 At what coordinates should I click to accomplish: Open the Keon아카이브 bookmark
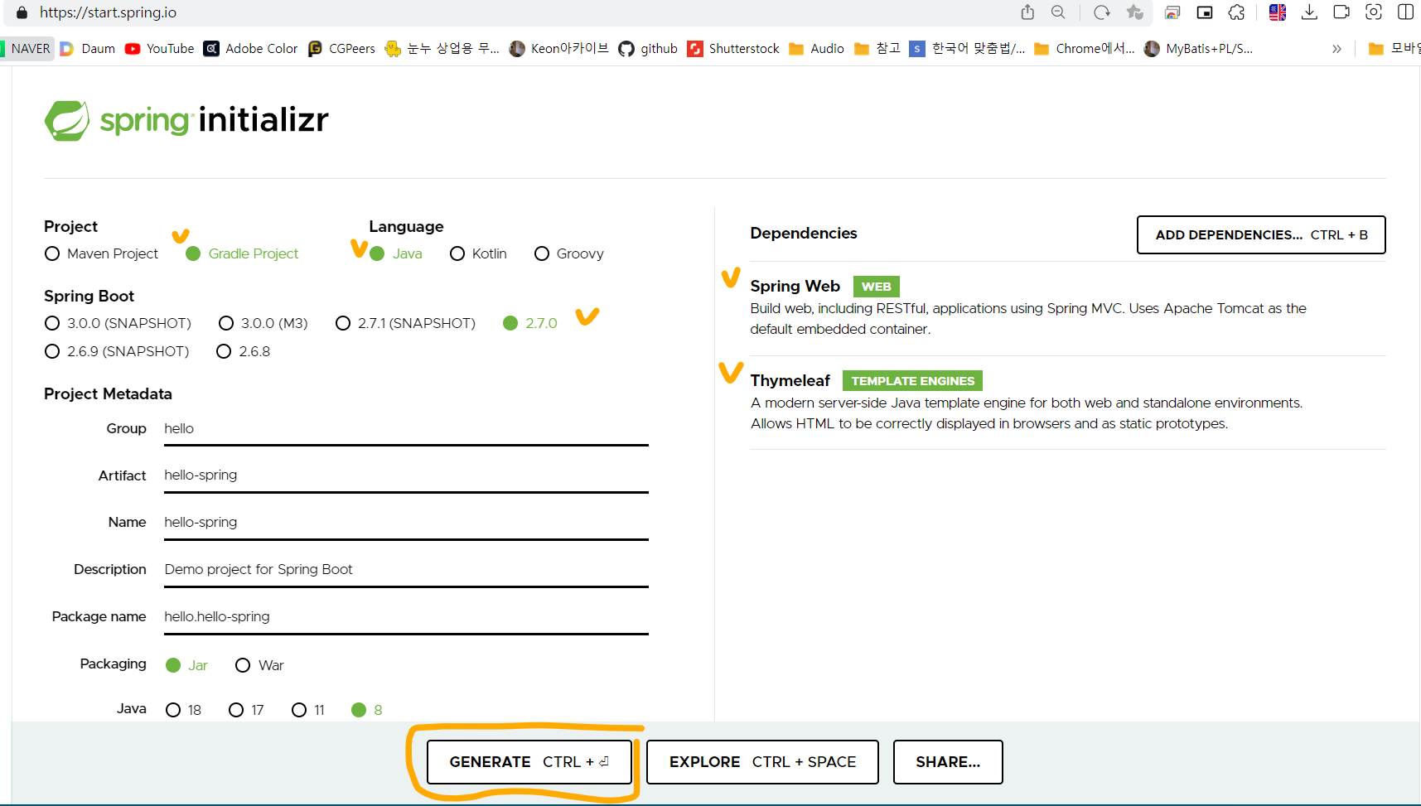point(558,49)
